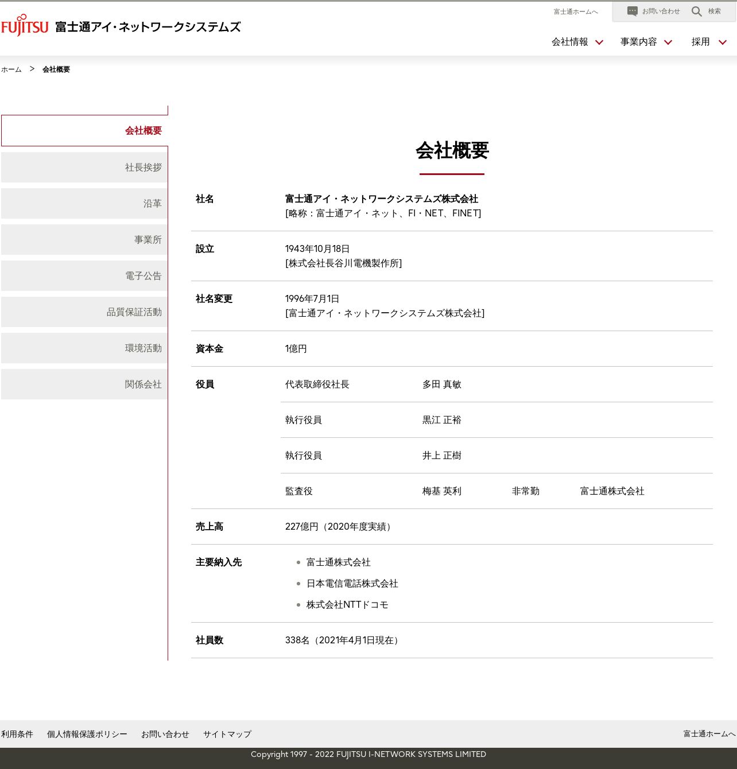The image size is (737, 769).
Task: Click [株式会社長谷川電機製作所] text
Action: coord(344,263)
